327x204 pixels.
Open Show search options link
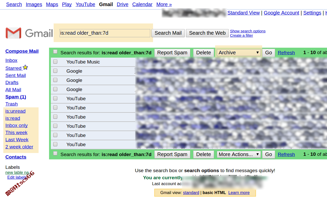[248, 31]
